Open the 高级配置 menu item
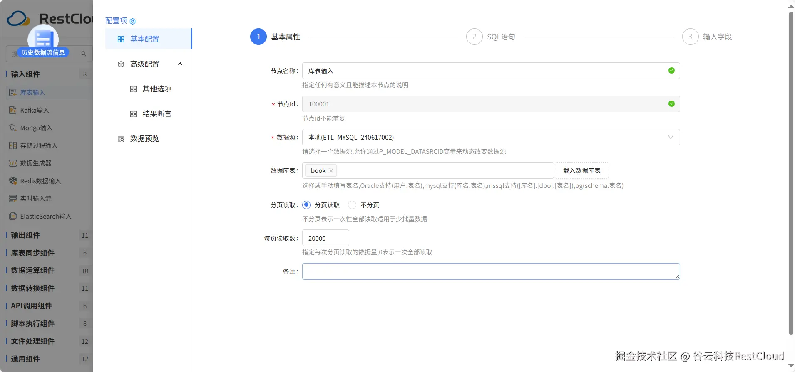 149,64
